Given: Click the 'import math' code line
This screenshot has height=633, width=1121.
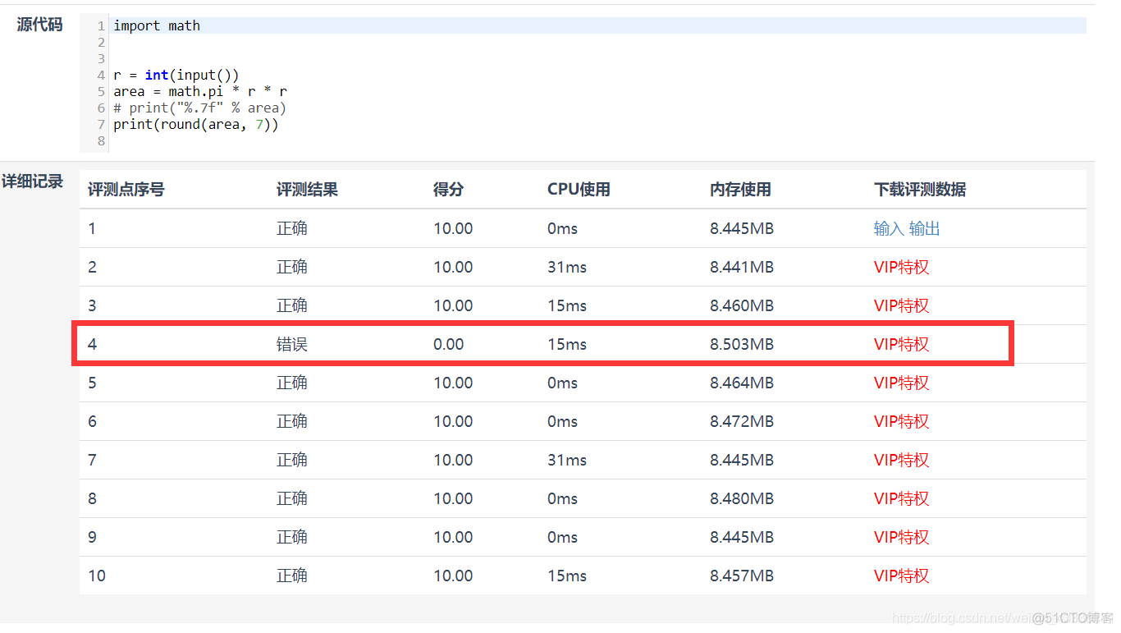Looking at the screenshot, I should 157,25.
